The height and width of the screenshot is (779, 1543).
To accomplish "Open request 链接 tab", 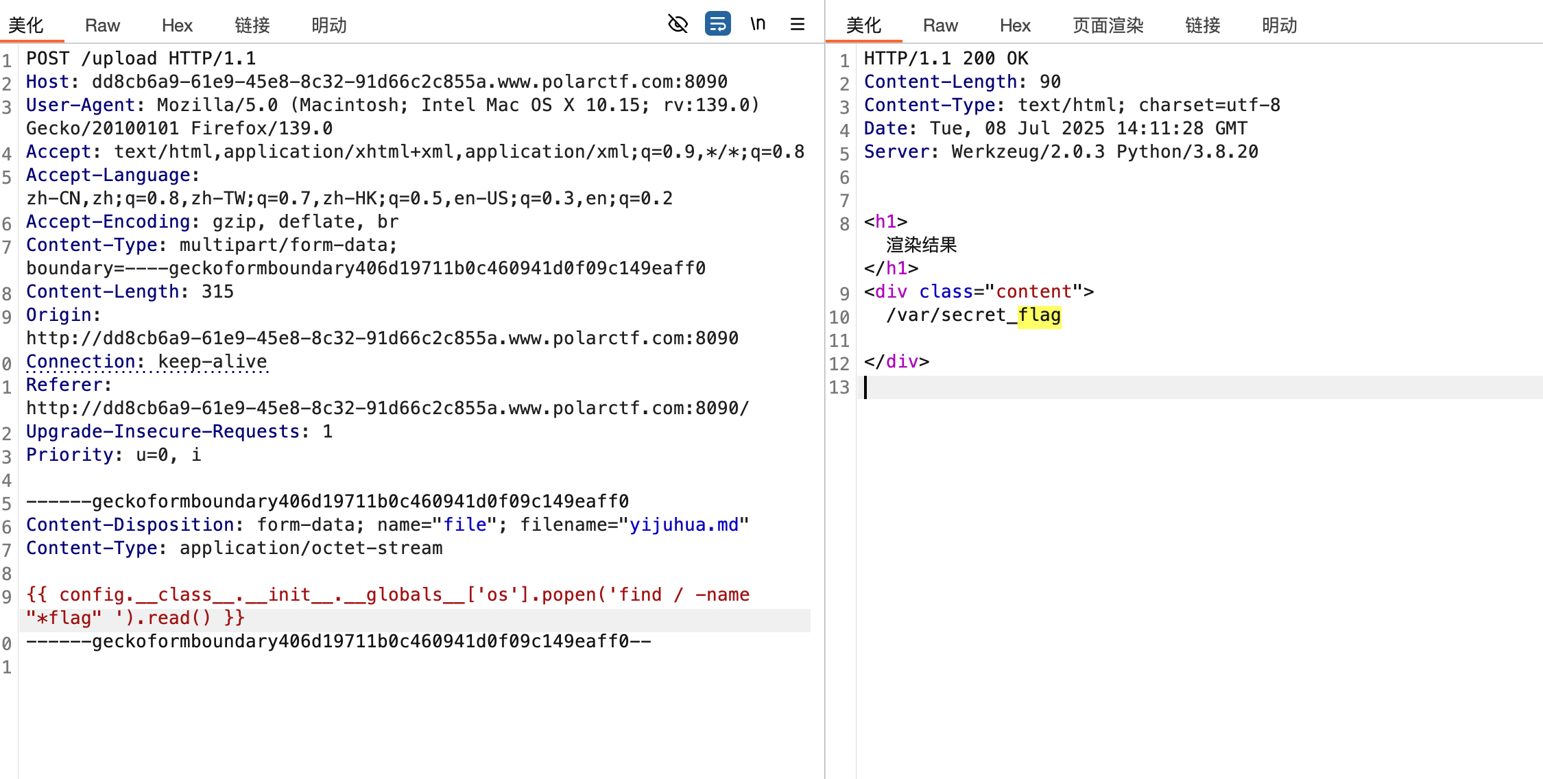I will coord(252,25).
